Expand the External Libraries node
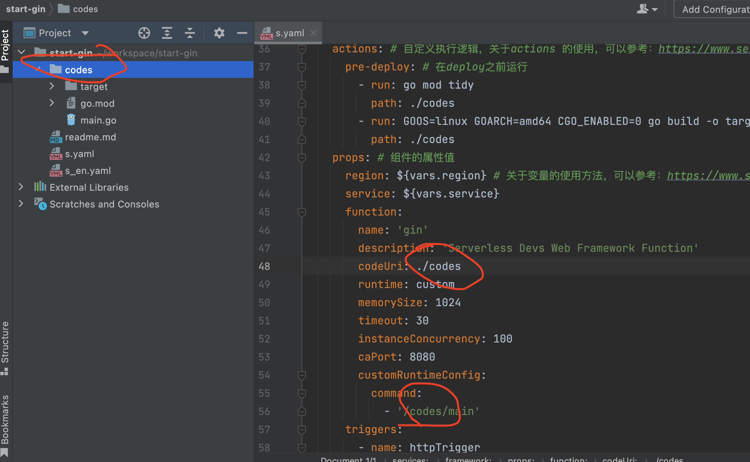Screen dimensions: 750x462 pyautogui.click(x=21, y=187)
